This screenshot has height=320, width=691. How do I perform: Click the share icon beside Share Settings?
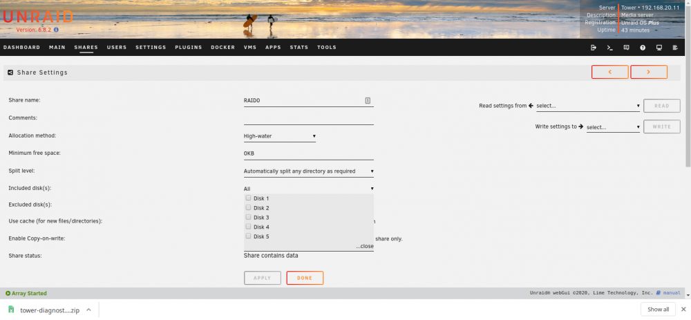[x=10, y=73]
